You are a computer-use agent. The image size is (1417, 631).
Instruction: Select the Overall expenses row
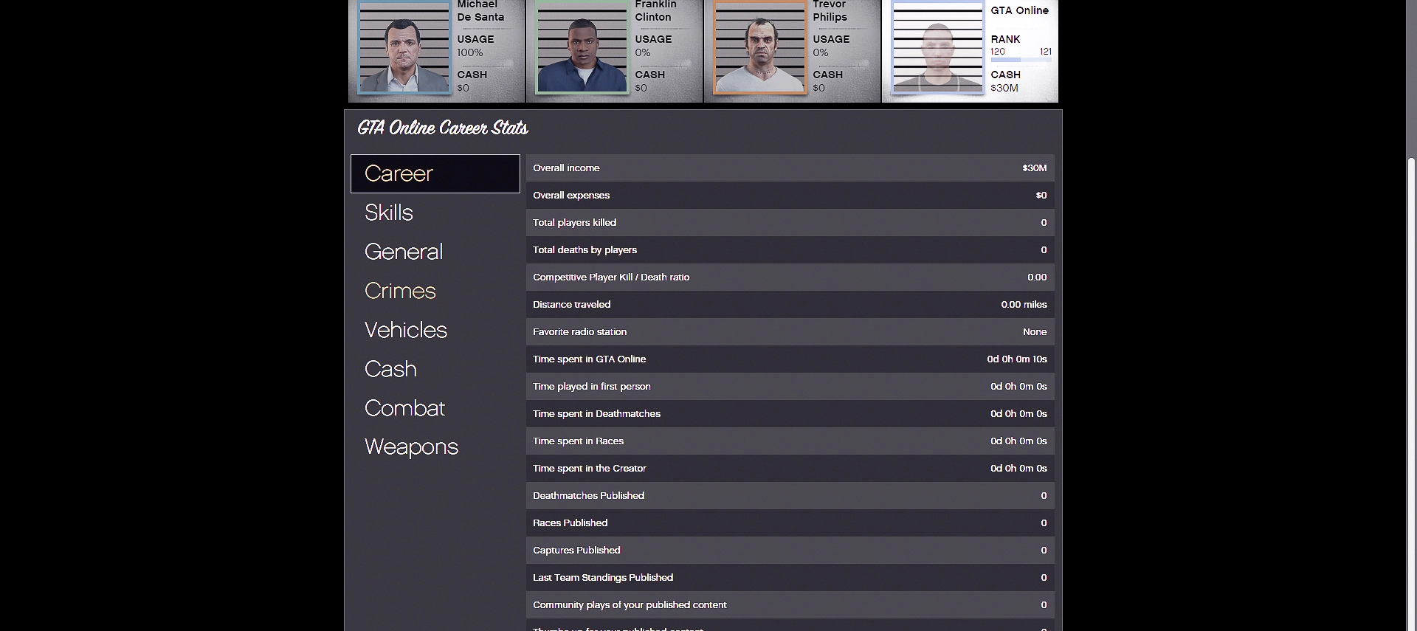(790, 196)
